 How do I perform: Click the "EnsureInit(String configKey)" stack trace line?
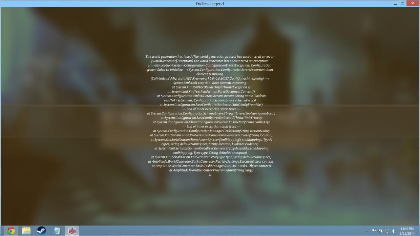(x=211, y=122)
